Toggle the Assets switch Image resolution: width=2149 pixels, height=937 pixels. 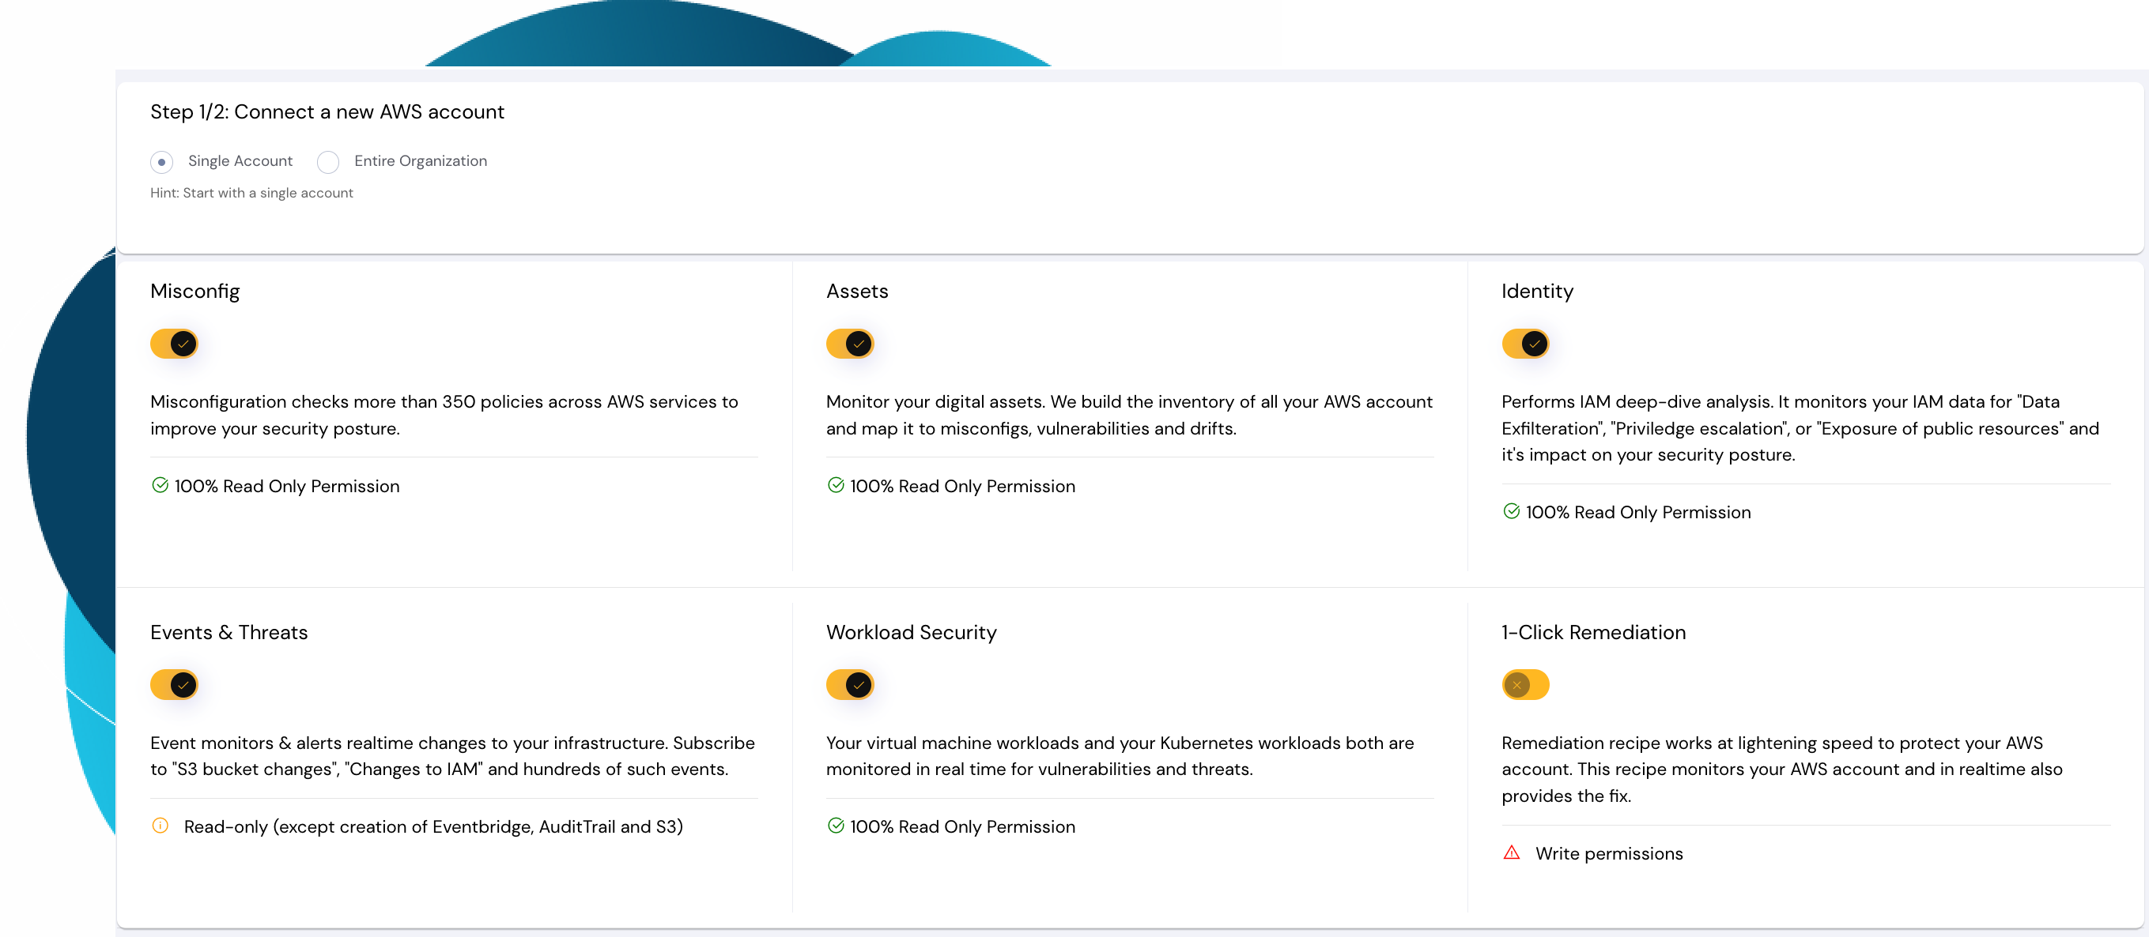(849, 344)
